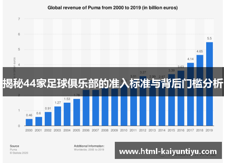Click the 2014 year axis label
This screenshot has width=226, height=163.
162,130
